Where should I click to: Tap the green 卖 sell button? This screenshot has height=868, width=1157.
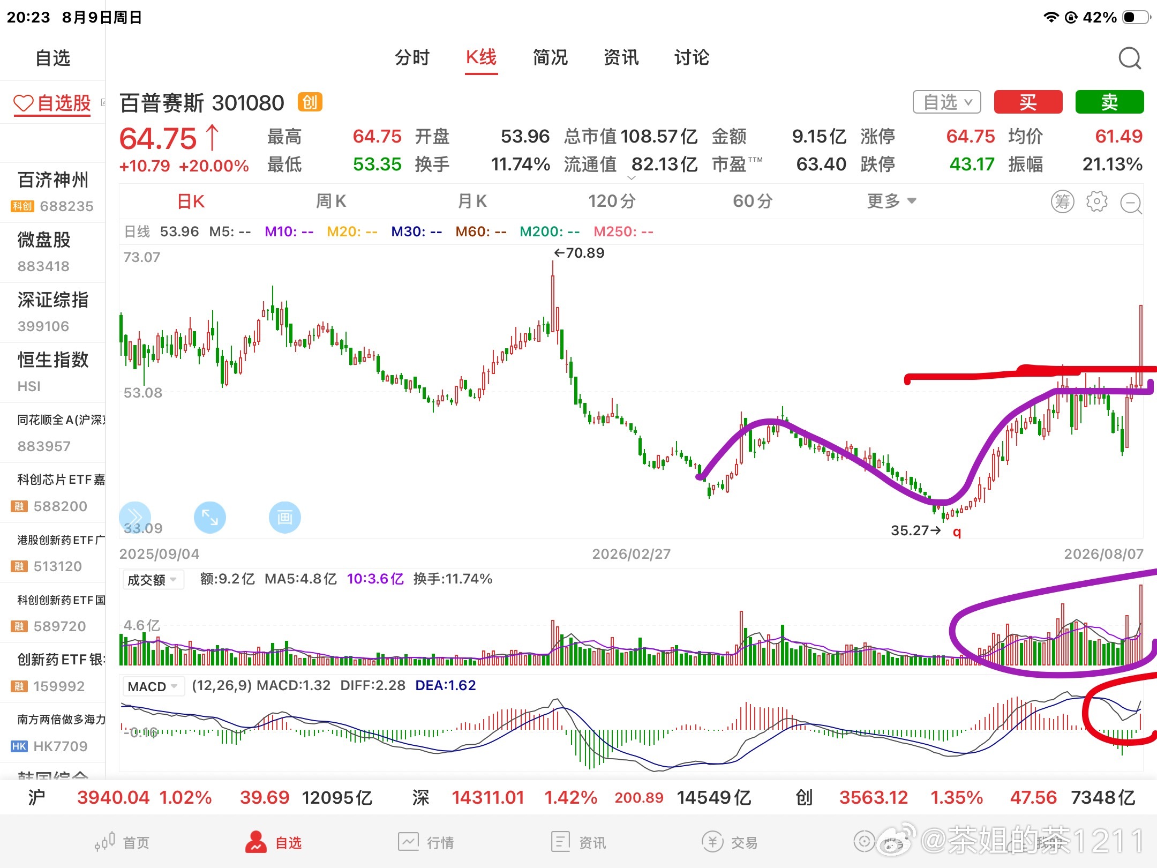coord(1109,102)
